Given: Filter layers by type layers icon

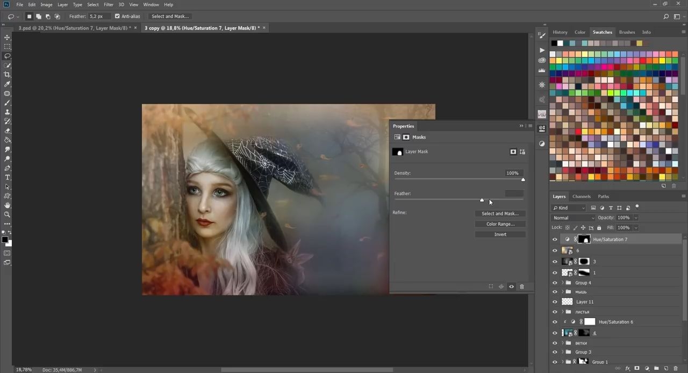Looking at the screenshot, I should (x=611, y=207).
